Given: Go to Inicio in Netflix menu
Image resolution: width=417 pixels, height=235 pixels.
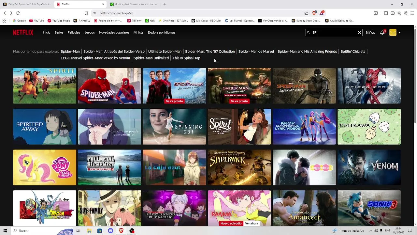Looking at the screenshot, I should click(x=47, y=33).
